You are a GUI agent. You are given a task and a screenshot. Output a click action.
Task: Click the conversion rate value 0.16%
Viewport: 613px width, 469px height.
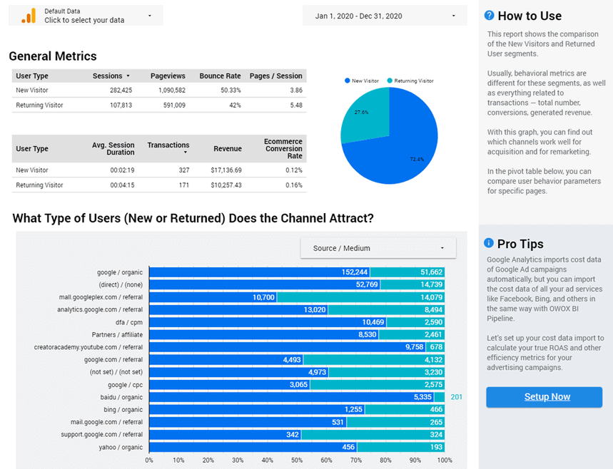click(294, 185)
